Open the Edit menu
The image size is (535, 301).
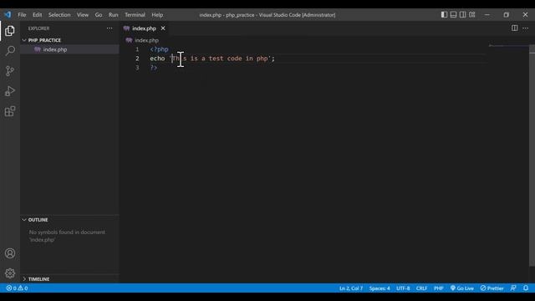37,15
